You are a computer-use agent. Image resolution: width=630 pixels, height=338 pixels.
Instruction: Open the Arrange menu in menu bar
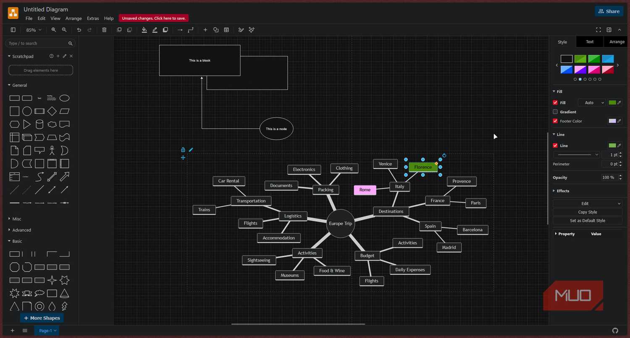tap(74, 18)
